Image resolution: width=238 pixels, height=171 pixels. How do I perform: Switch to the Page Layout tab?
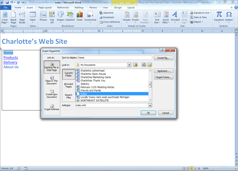45,7
